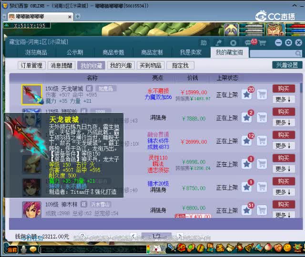Click the pet's top status bar
Viewport: 305px width, 257px height.
251,26
